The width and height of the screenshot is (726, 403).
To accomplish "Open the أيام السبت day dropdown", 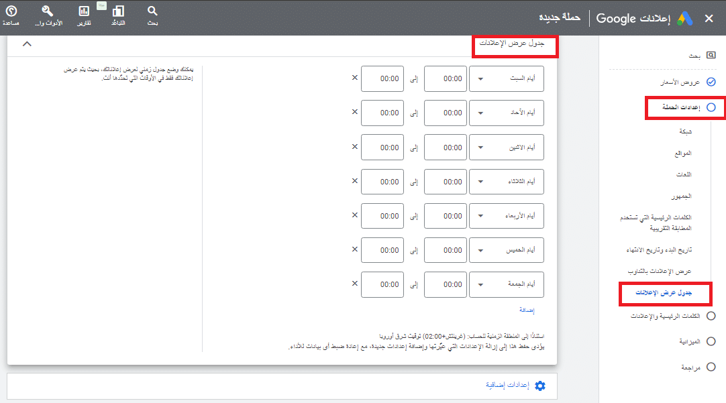I will 507,78.
